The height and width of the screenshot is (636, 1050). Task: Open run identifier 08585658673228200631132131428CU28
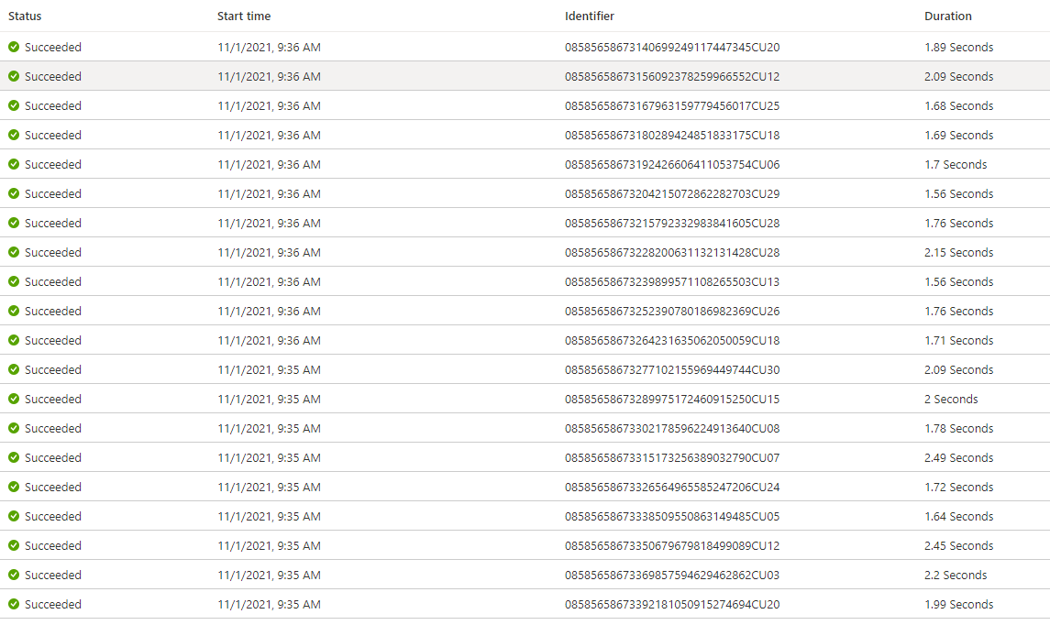point(672,253)
